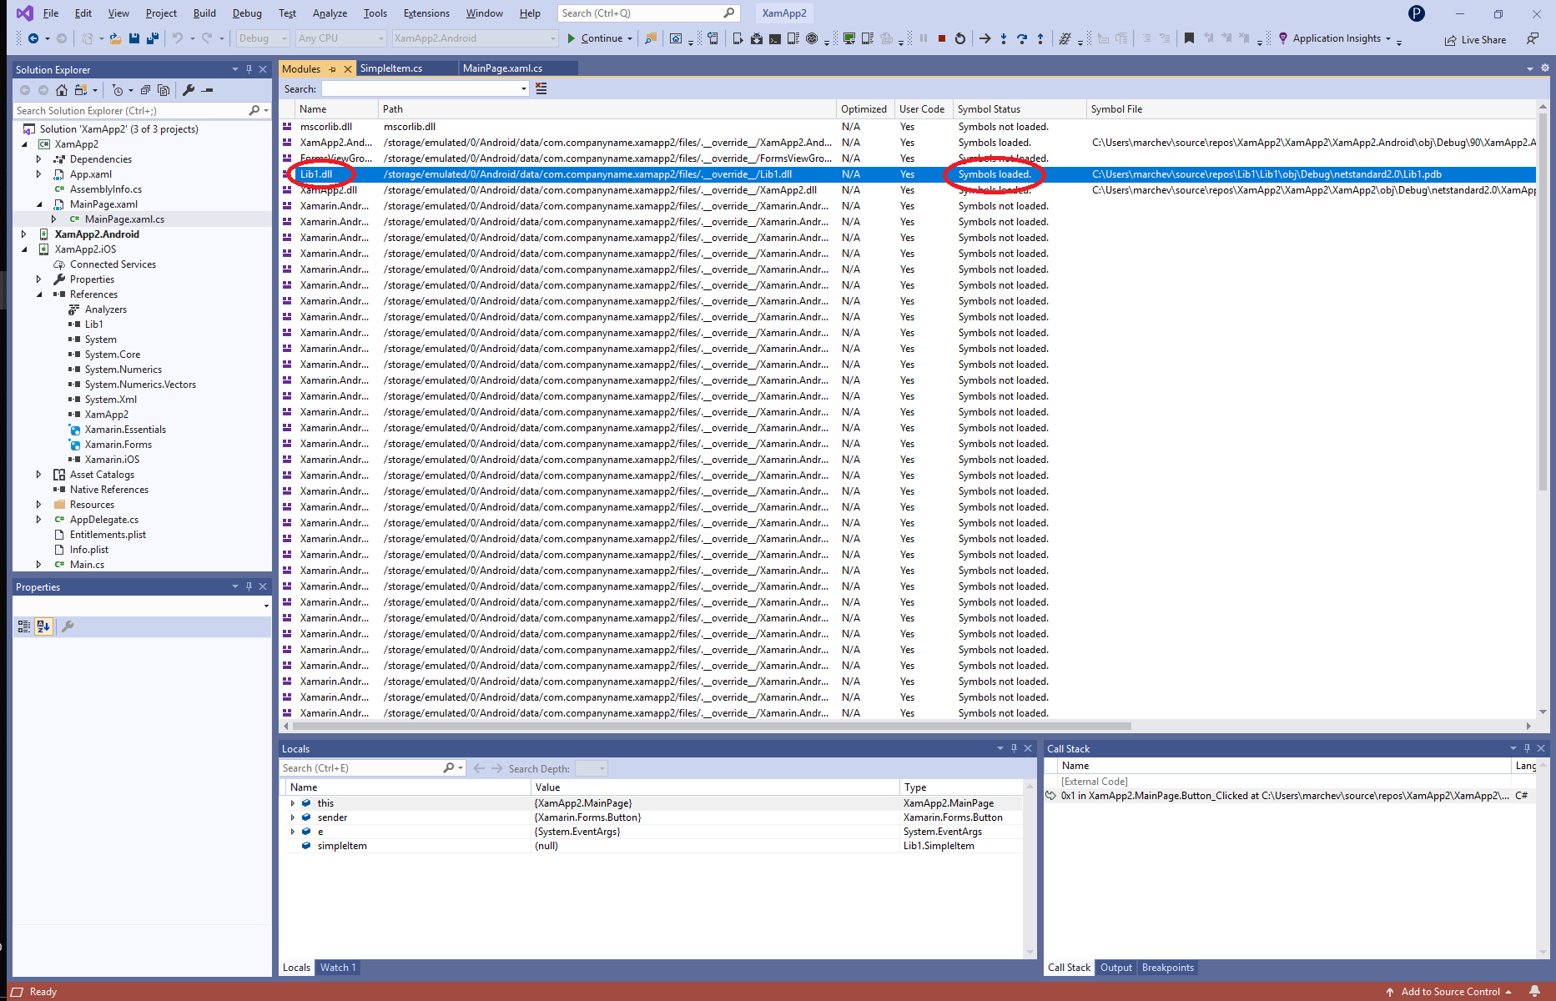Open the feedback icon beside Live Share
The image size is (1556, 1001).
click(x=1533, y=39)
